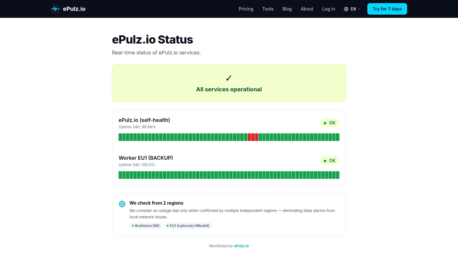Click the ePulz.io heartbeat logo icon
The image size is (458, 274).
pyautogui.click(x=55, y=9)
